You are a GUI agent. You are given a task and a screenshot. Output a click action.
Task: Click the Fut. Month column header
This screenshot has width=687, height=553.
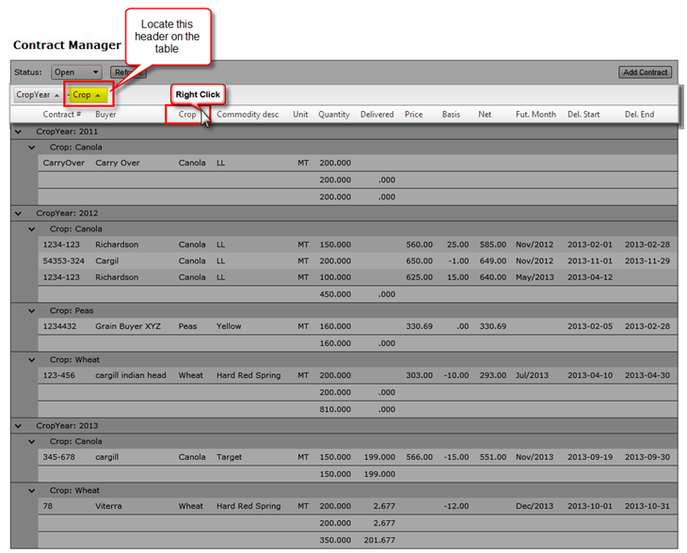point(535,115)
